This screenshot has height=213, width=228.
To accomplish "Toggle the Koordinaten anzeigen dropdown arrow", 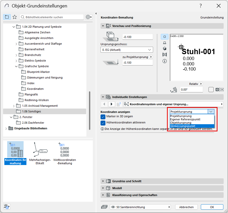I will (211, 112).
